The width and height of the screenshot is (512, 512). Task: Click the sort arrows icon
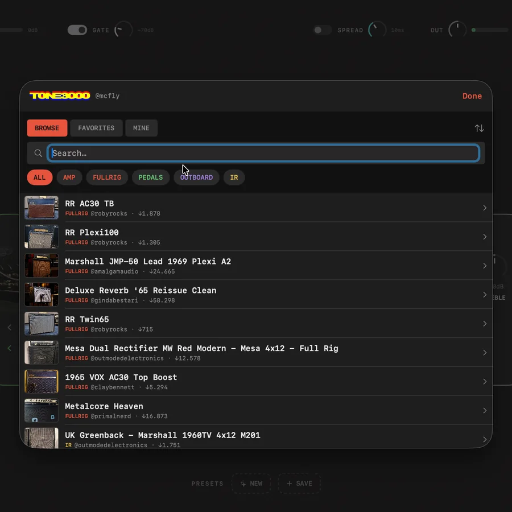click(x=479, y=128)
